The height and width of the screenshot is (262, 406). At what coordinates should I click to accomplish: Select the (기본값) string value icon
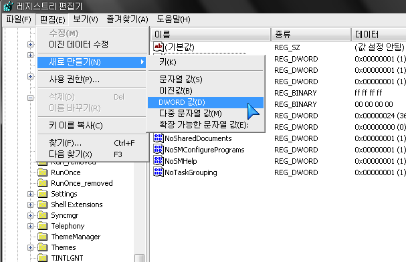(159, 47)
